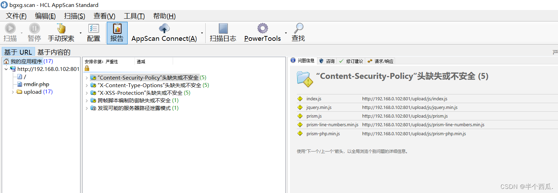Click the Pause toolbar icon
This screenshot has height=193, width=558.
click(x=34, y=28)
